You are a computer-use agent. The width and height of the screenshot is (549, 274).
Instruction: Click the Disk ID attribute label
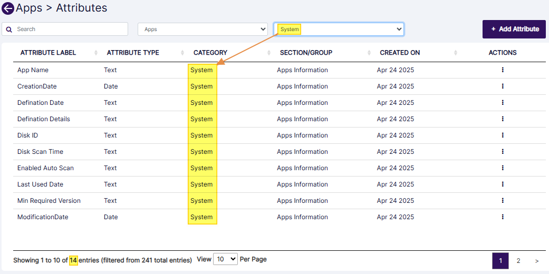pyautogui.click(x=27, y=135)
